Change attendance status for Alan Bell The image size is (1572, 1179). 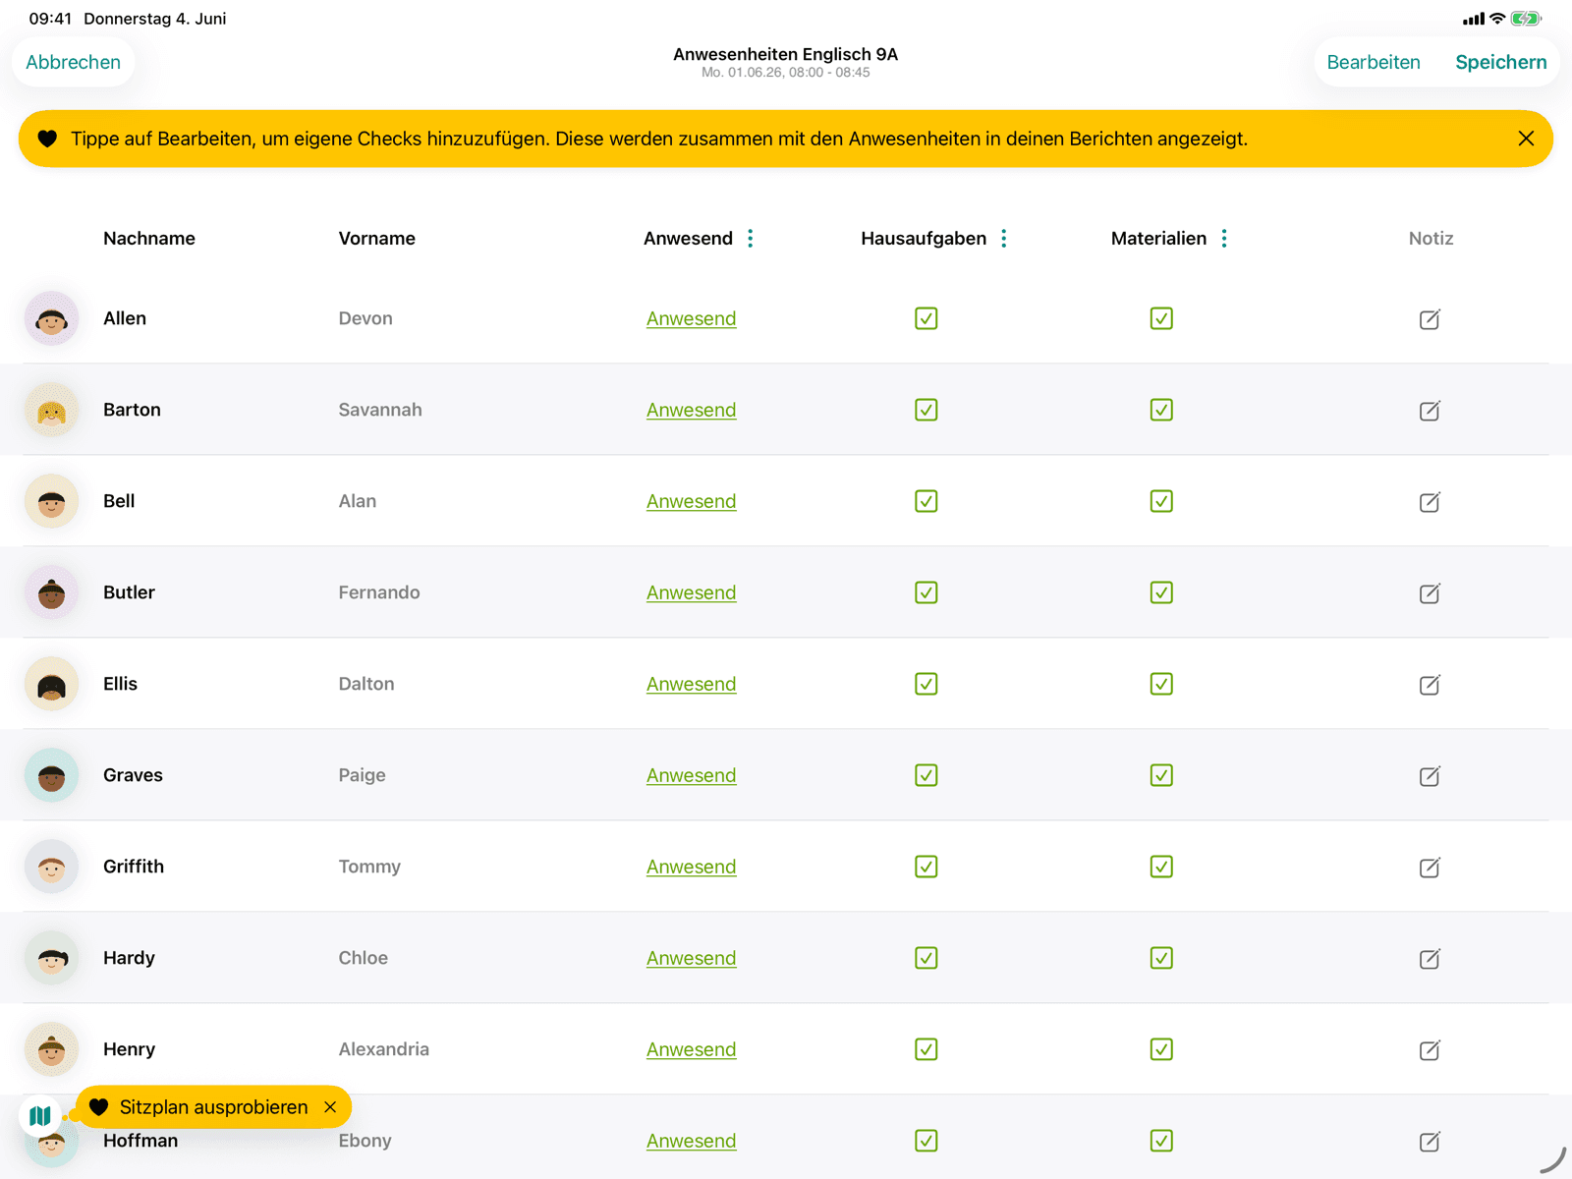pyautogui.click(x=691, y=501)
